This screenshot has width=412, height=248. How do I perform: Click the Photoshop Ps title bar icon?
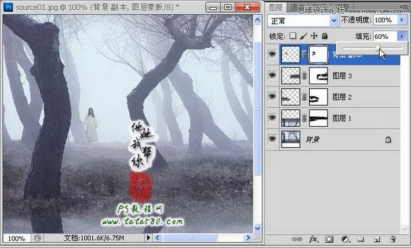pos(9,7)
